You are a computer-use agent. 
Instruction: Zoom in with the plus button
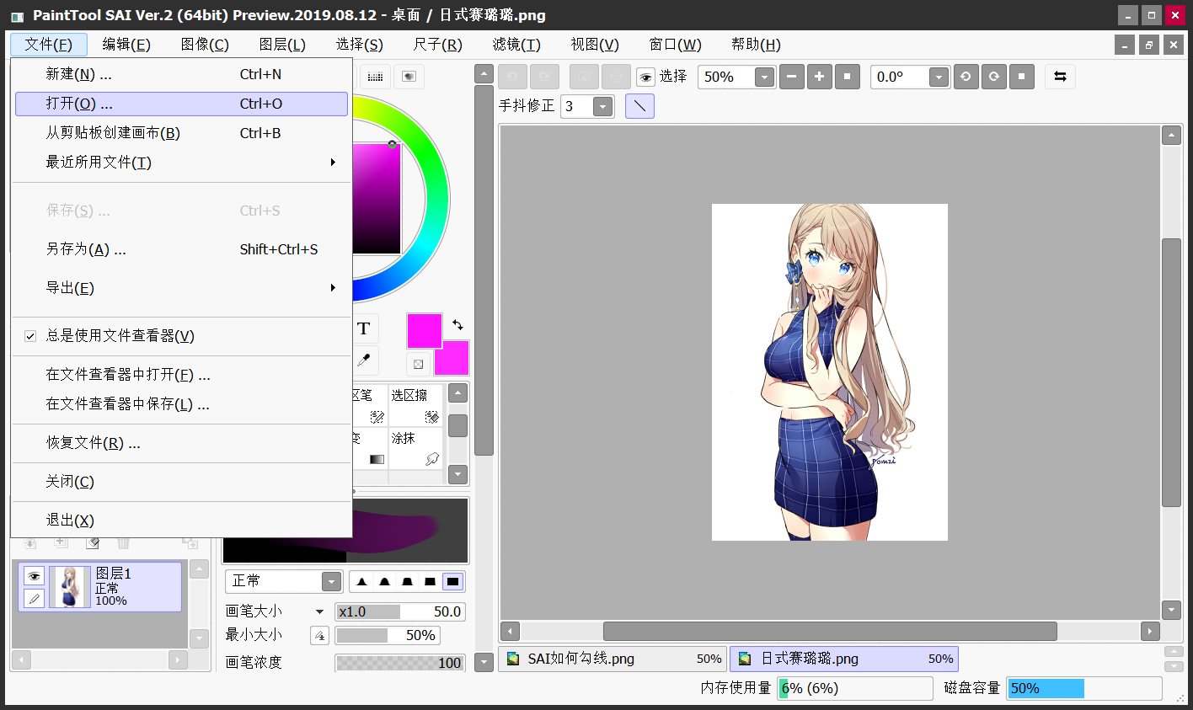point(819,77)
